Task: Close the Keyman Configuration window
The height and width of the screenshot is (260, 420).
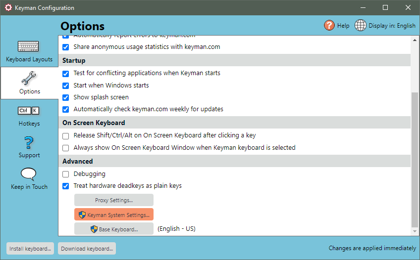Action: point(408,7)
